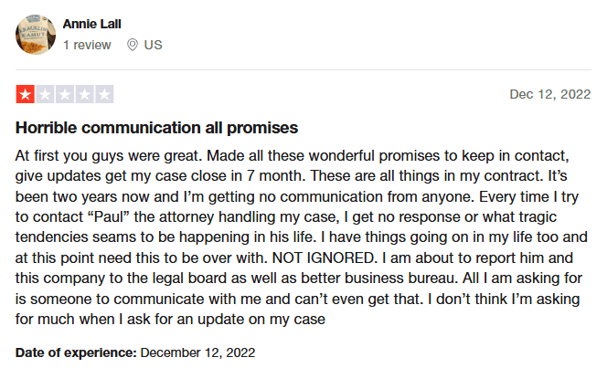The height and width of the screenshot is (368, 607).
Task: Click the "Dec 12, 2022" review date
Action: tap(550, 94)
